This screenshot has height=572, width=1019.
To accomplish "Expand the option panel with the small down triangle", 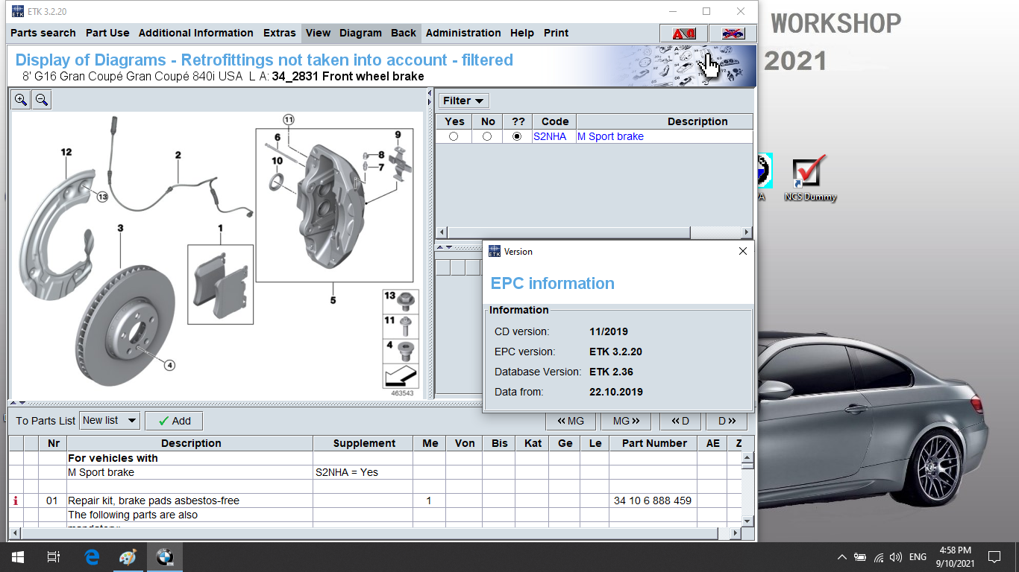I will (x=449, y=247).
